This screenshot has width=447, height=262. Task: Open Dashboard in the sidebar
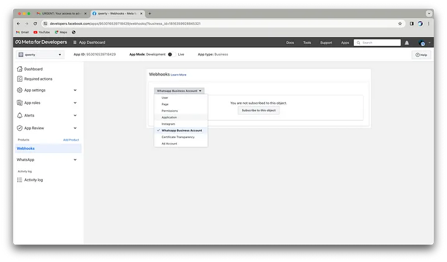point(34,69)
